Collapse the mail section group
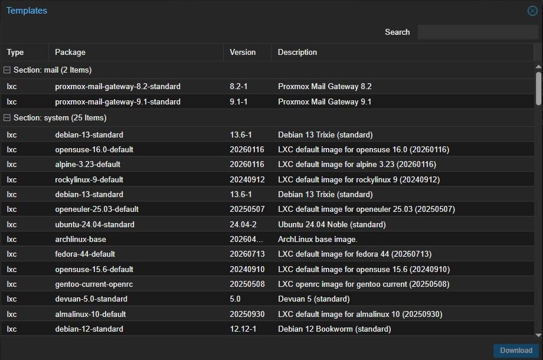The image size is (543, 360). tap(6, 70)
